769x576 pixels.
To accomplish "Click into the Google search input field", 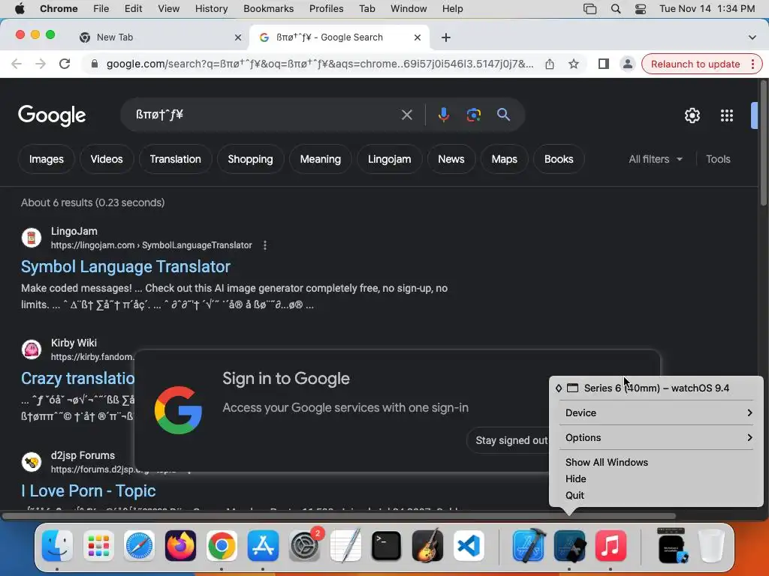I will coord(265,115).
